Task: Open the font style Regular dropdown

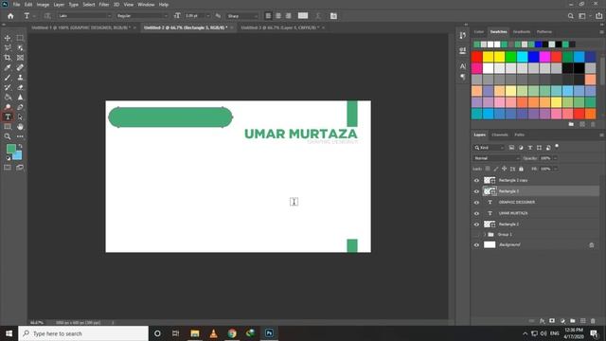Action: [142, 16]
